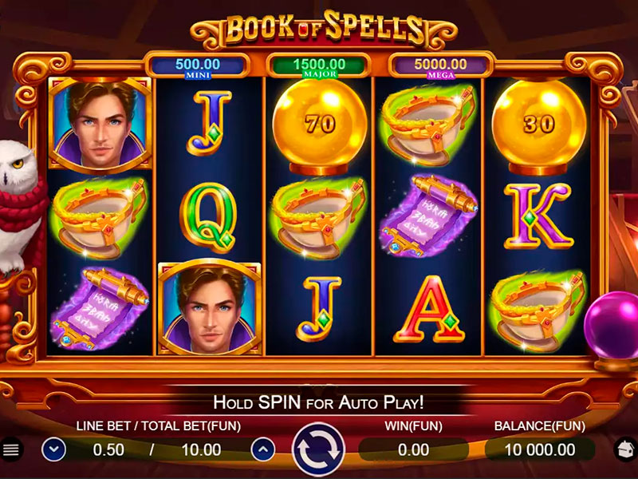Click the win amount 0.00 field
The width and height of the screenshot is (638, 479).
(413, 449)
